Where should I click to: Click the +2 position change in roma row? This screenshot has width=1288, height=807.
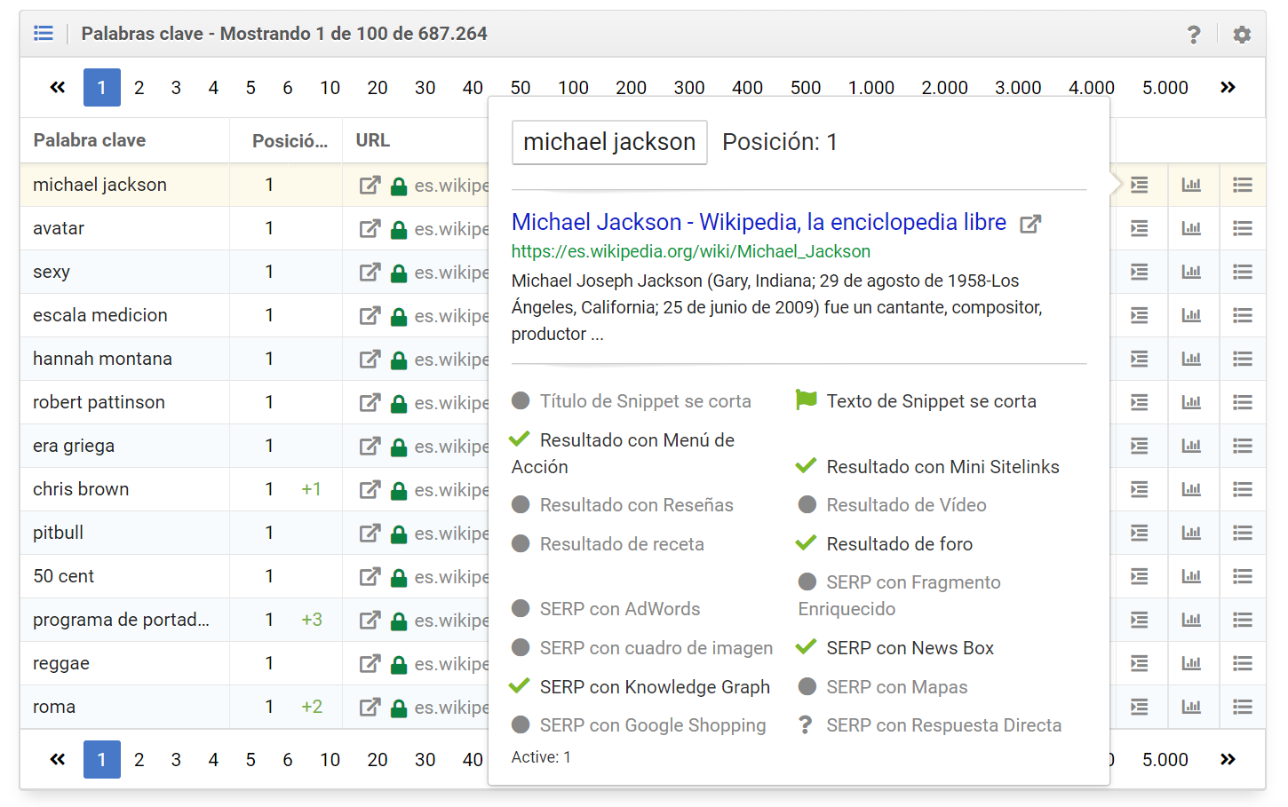(x=312, y=707)
